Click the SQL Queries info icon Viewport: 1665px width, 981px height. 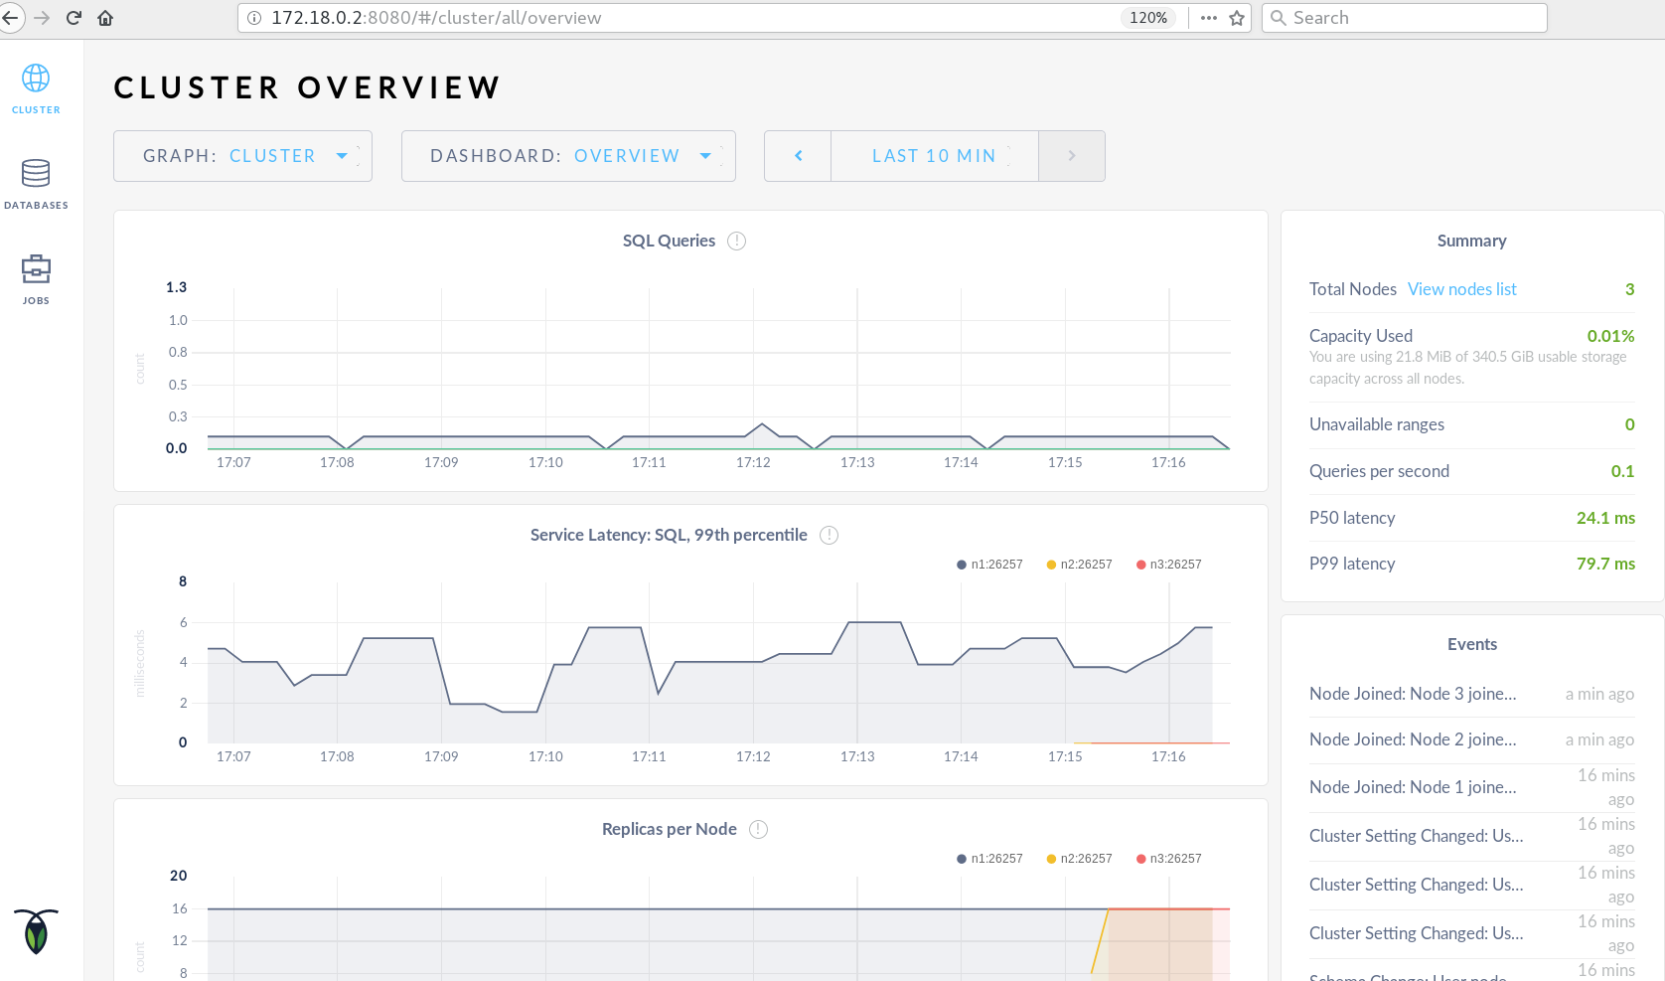[736, 242]
